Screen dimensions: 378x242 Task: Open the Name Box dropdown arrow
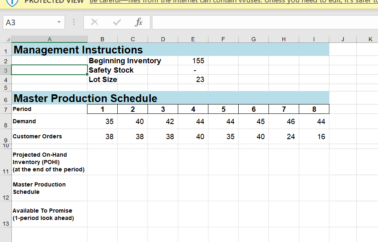coord(59,22)
